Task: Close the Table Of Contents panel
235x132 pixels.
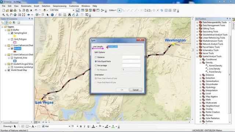Action: (32, 19)
